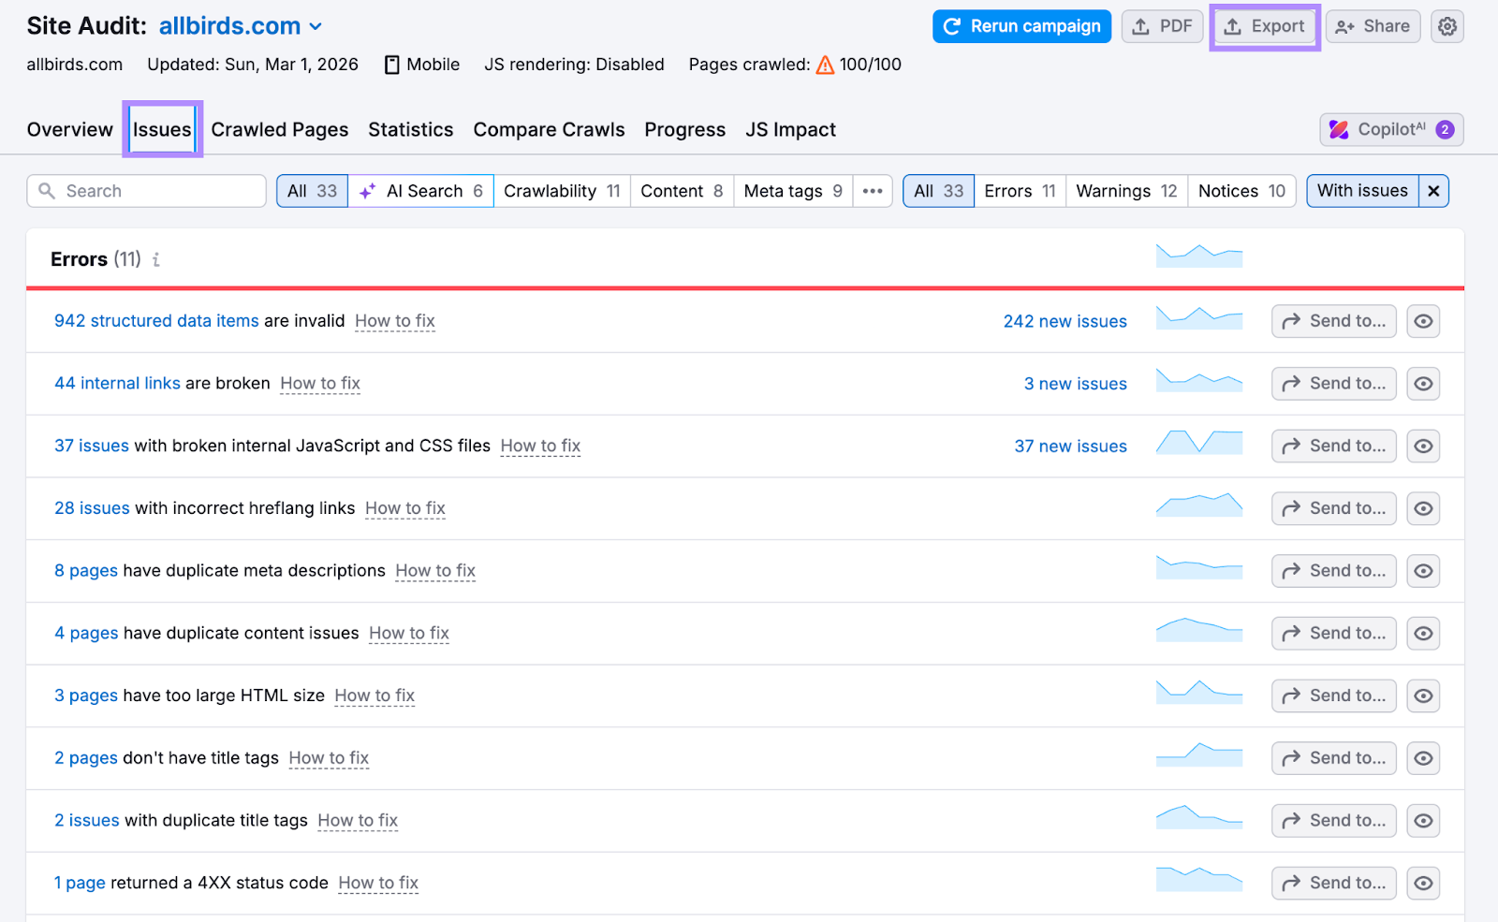This screenshot has height=922, width=1498.
Task: Click the AI Search sparkle icon
Action: click(365, 190)
